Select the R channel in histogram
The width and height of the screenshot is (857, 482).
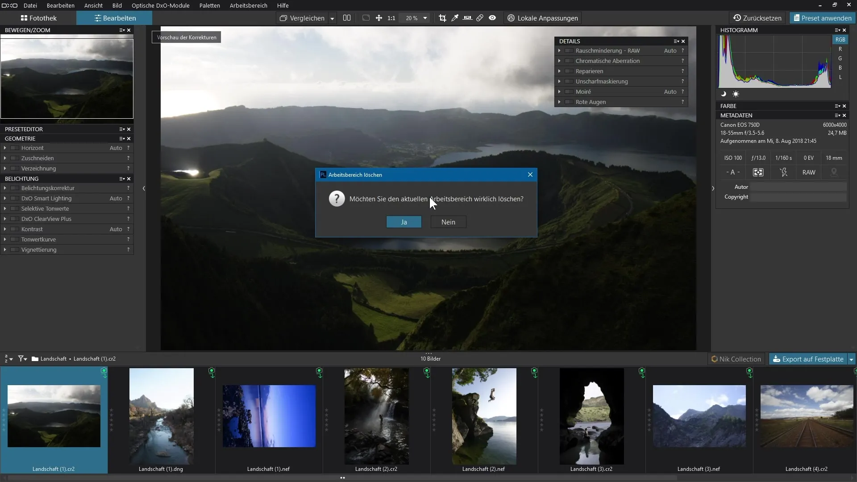pyautogui.click(x=840, y=49)
